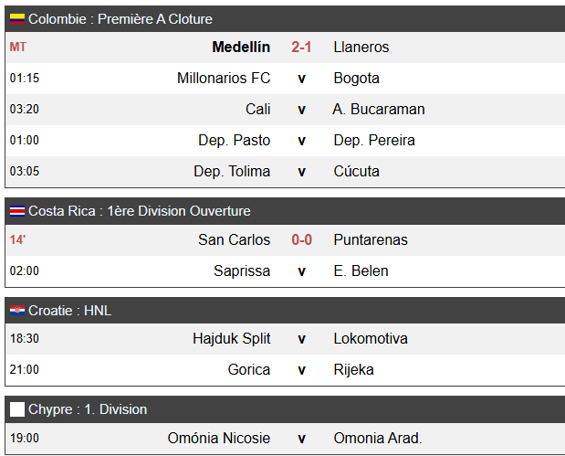Open Croatie : HNL league header
This screenshot has height=456, width=565.
[70, 311]
